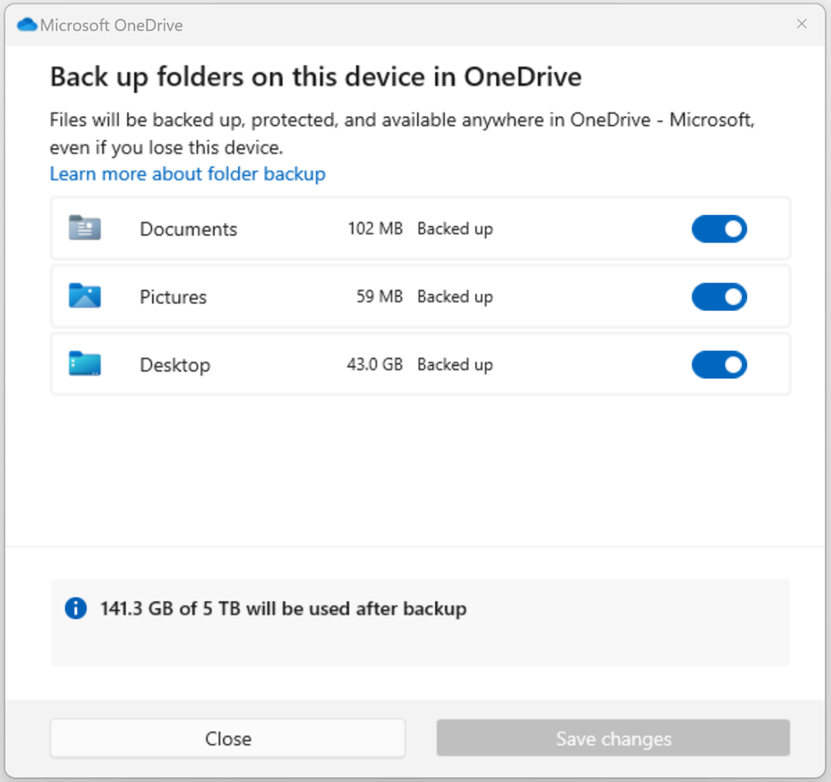This screenshot has height=782, width=831.
Task: Click the 141.3 GB of 5 TB storage message
Action: (283, 608)
